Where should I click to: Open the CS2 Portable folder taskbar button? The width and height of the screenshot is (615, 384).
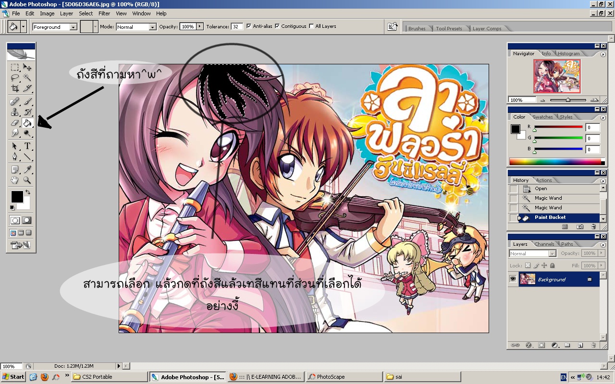(x=110, y=377)
